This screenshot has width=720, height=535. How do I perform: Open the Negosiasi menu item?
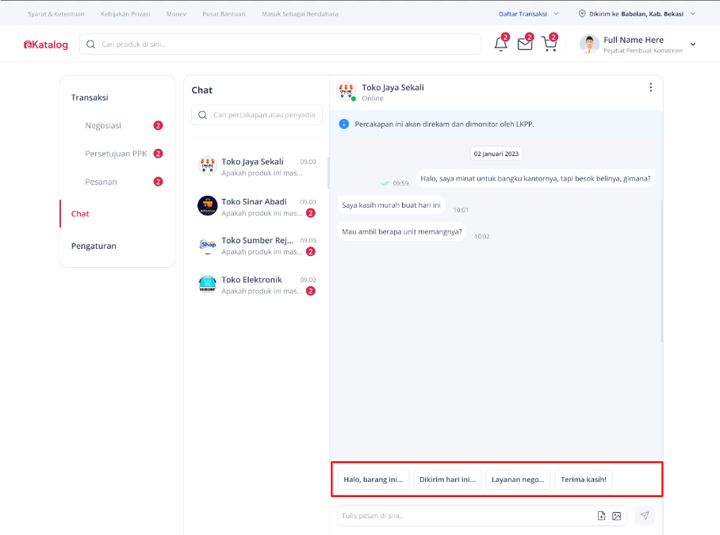[103, 126]
